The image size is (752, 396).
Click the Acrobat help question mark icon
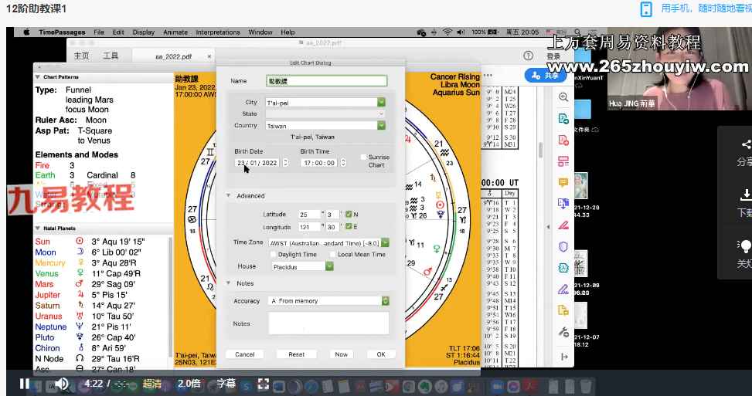528,56
